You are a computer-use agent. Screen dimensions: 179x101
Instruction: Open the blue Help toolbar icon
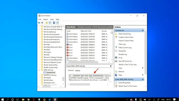(x=54, y=23)
